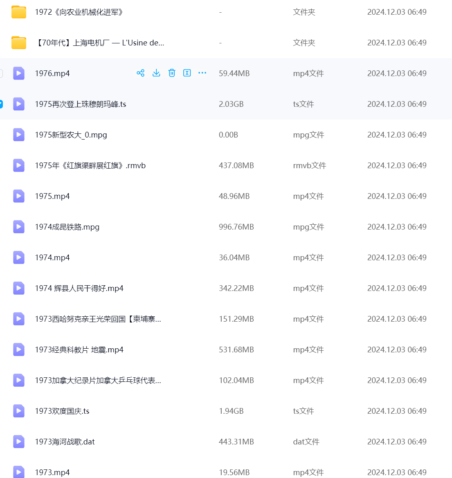This screenshot has width=452, height=478.
Task: Click the video icon of 1973经典科教片 地震.mp4
Action: coord(19,349)
